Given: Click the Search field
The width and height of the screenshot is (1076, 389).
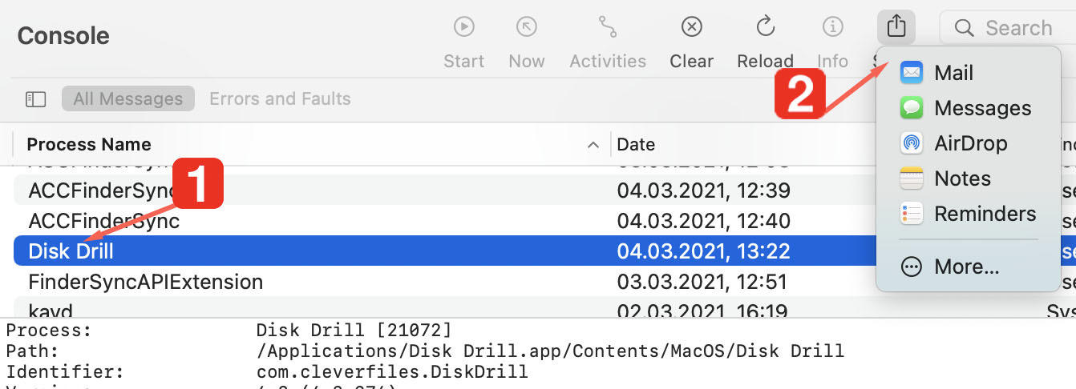Looking at the screenshot, I should (1008, 28).
